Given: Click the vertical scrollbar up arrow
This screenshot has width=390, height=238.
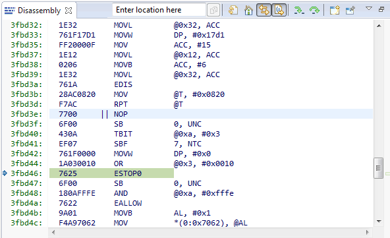Looking at the screenshot, I should point(379,26).
